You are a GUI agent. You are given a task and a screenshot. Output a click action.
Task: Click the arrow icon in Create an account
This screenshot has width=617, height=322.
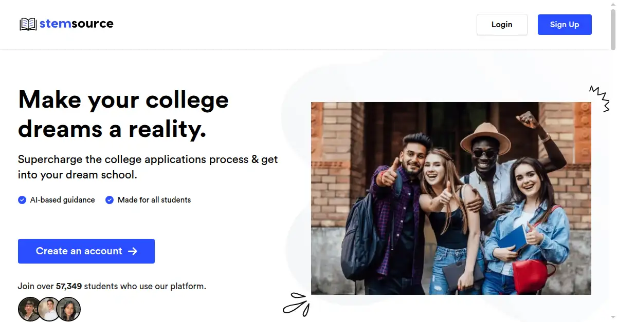133,251
